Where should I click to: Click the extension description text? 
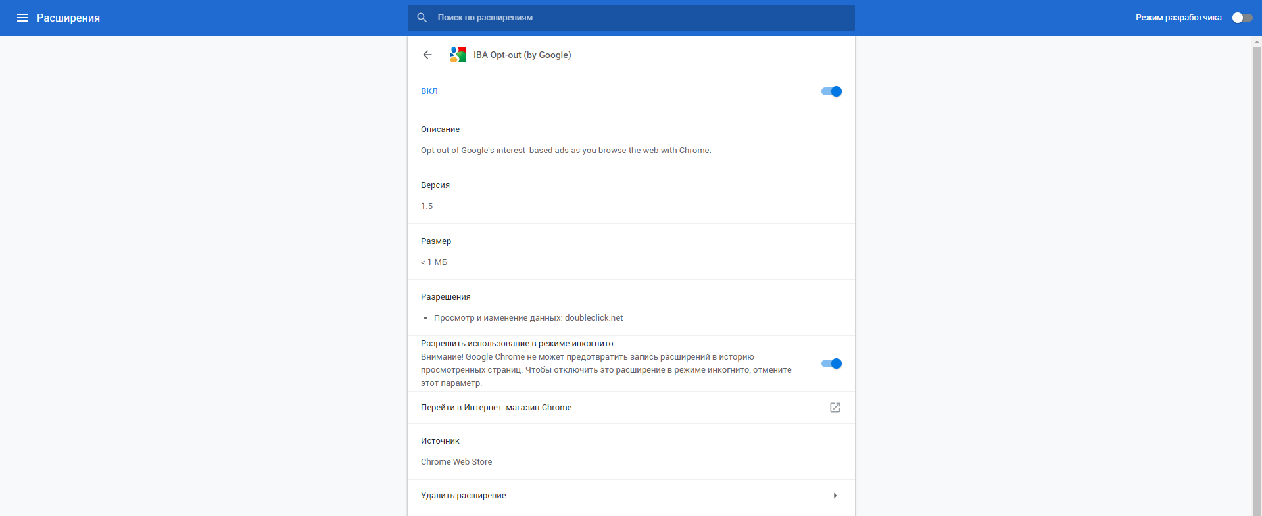point(566,151)
